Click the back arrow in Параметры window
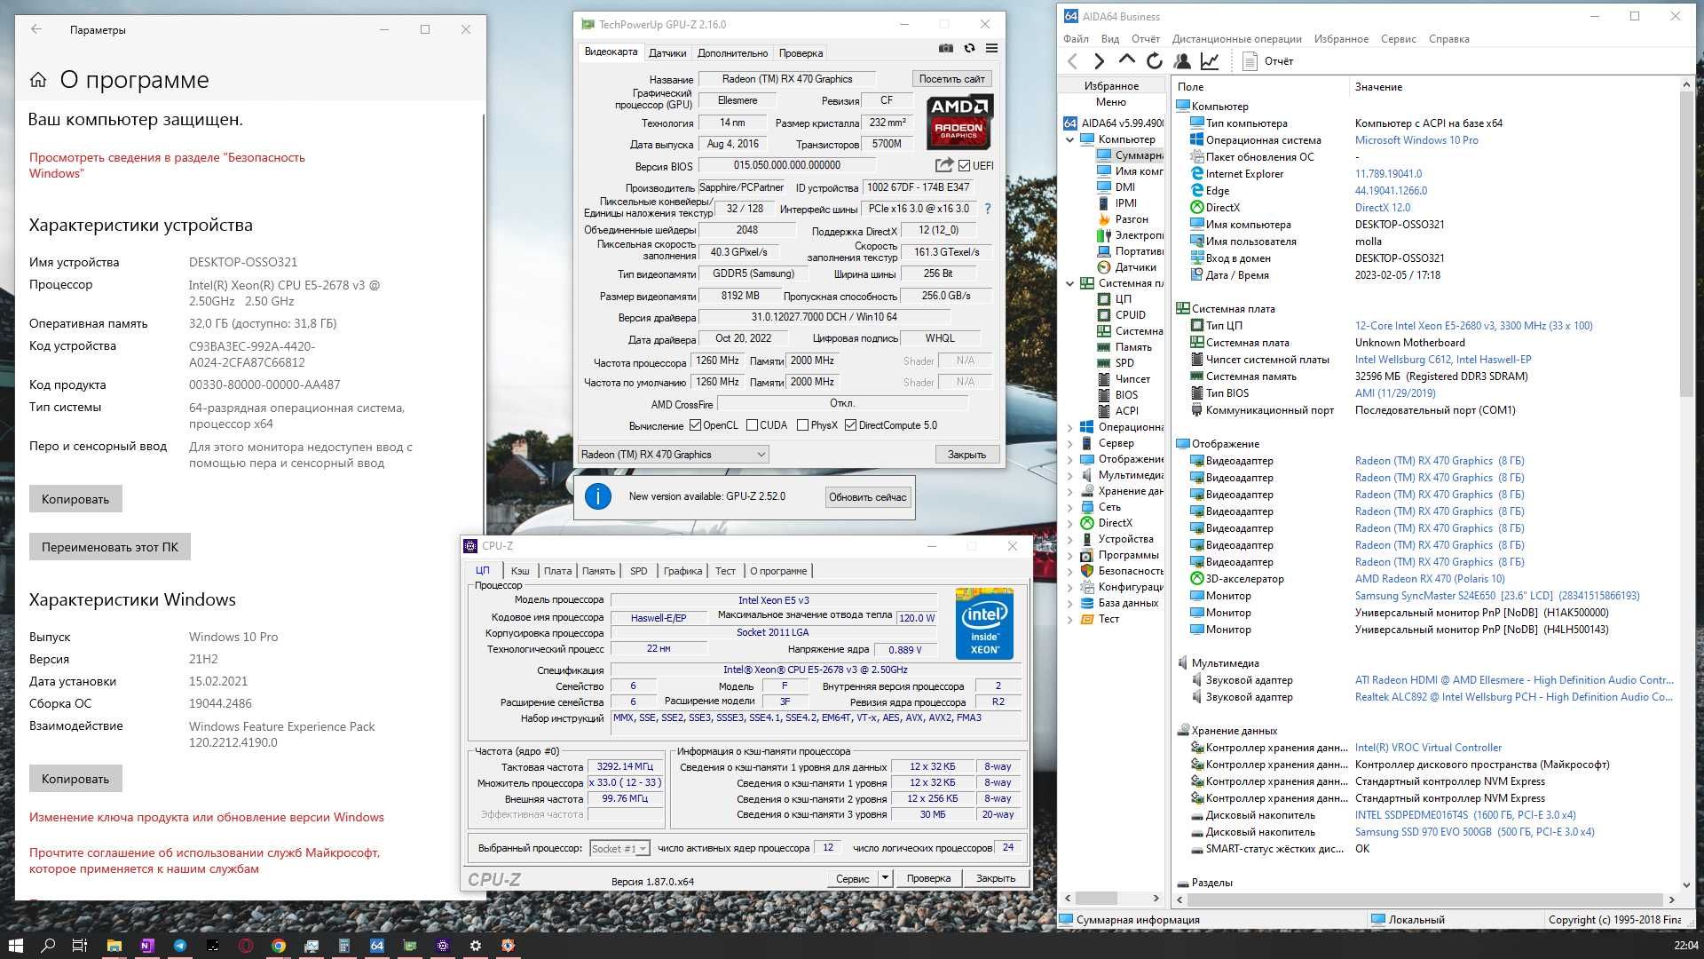 [x=35, y=29]
